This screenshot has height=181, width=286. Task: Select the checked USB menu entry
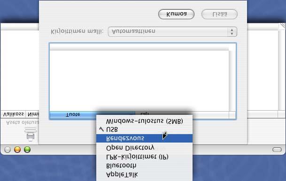[144, 129]
